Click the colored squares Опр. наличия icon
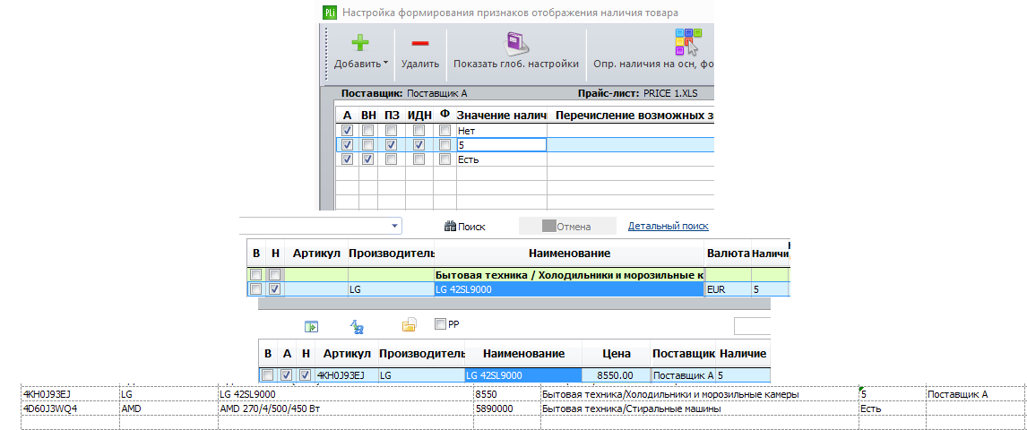This screenshot has width=1027, height=430. 687,42
